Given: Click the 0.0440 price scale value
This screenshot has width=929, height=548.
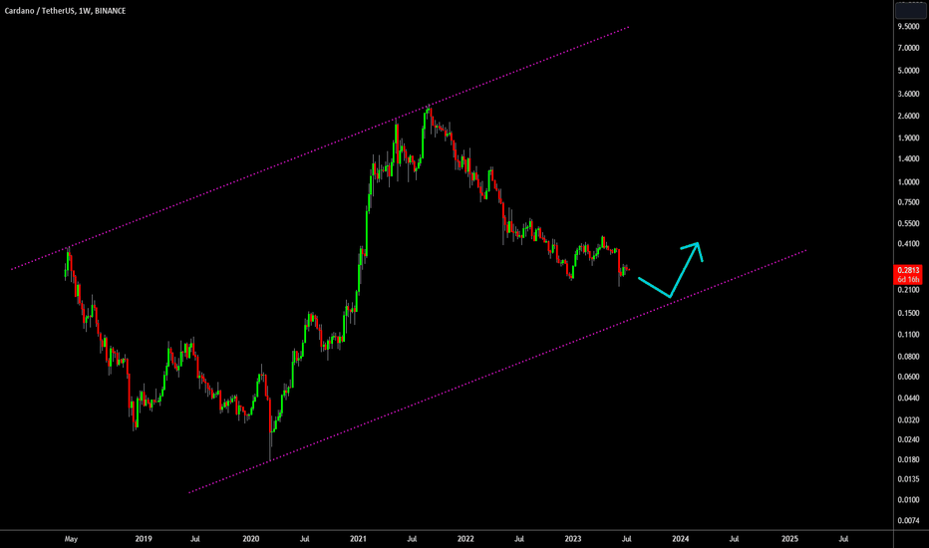Looking at the screenshot, I should tap(908, 399).
